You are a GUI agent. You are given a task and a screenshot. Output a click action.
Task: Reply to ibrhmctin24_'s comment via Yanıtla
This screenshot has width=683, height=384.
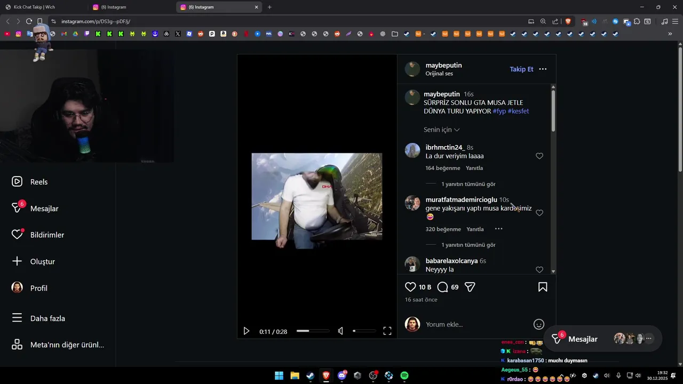tap(474, 168)
